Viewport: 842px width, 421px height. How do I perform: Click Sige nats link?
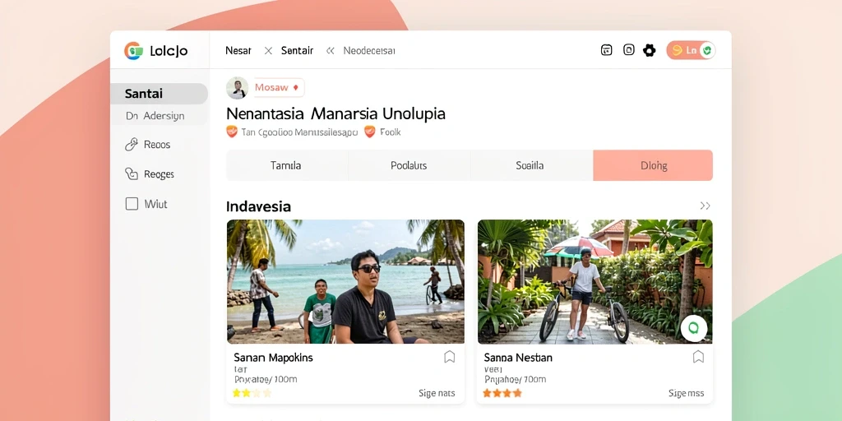[437, 394]
